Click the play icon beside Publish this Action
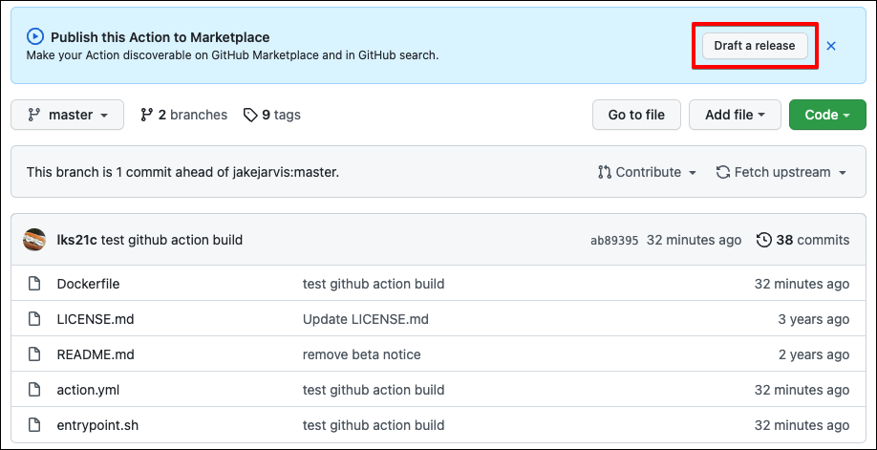Image resolution: width=877 pixels, height=450 pixels. [x=34, y=37]
